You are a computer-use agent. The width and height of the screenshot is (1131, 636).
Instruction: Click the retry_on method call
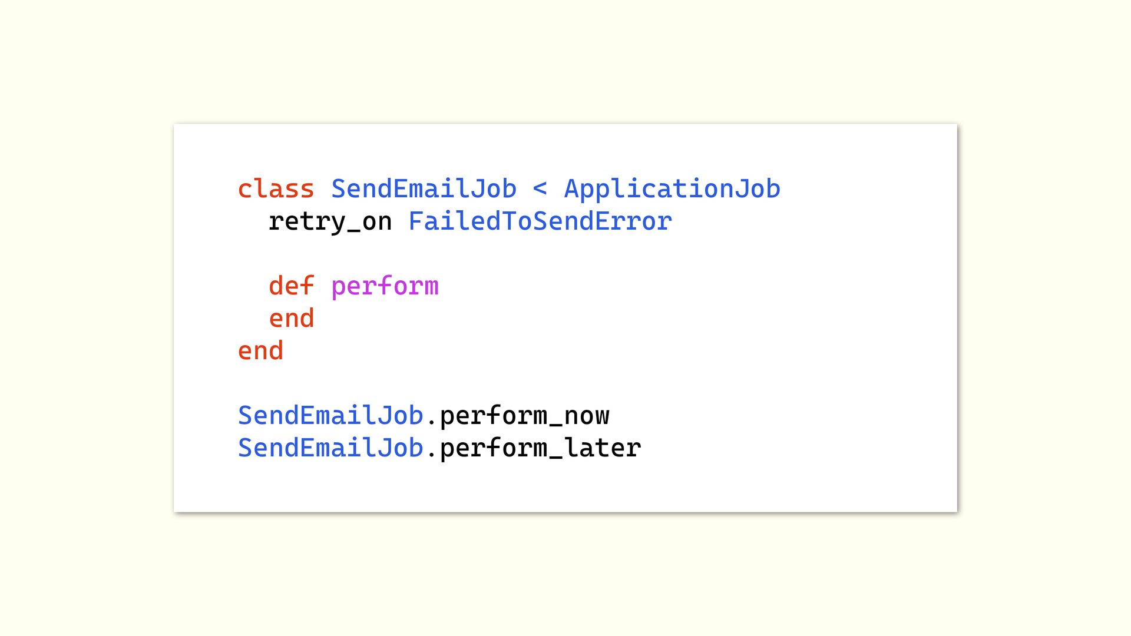(330, 222)
